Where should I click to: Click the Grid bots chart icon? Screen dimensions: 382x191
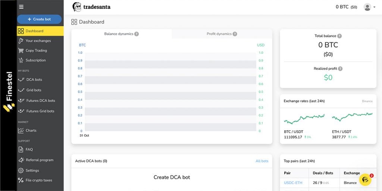(x=21, y=90)
